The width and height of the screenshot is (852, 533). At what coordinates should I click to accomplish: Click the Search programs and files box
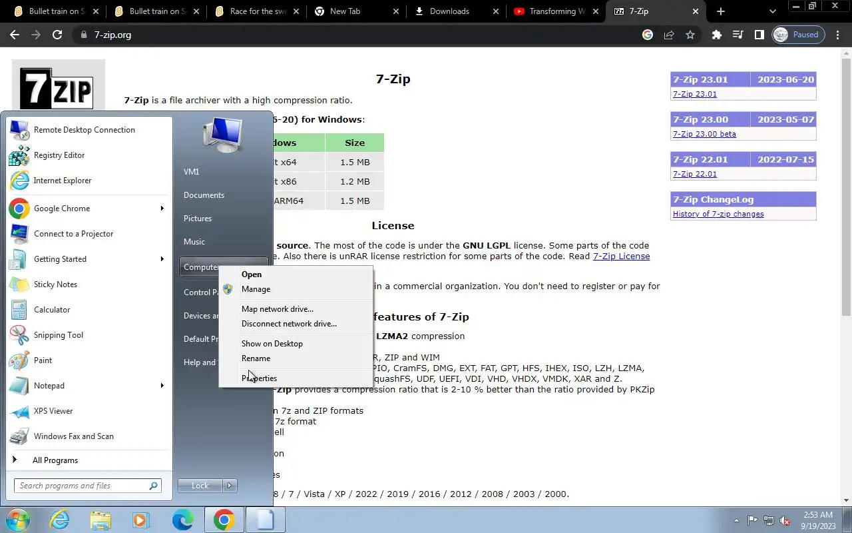pos(87,486)
